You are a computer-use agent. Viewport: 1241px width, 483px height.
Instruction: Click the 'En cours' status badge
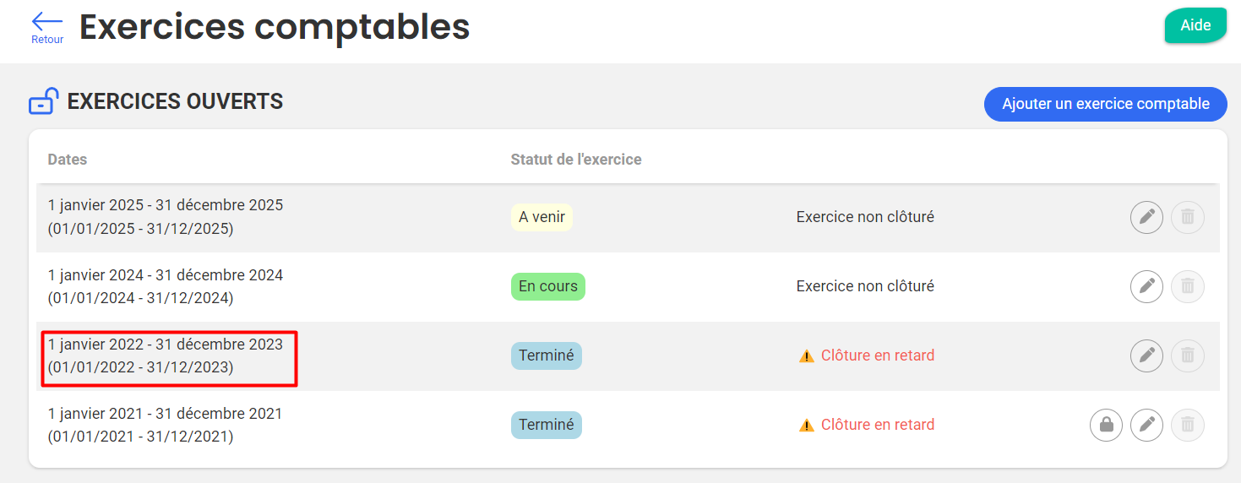click(x=547, y=286)
